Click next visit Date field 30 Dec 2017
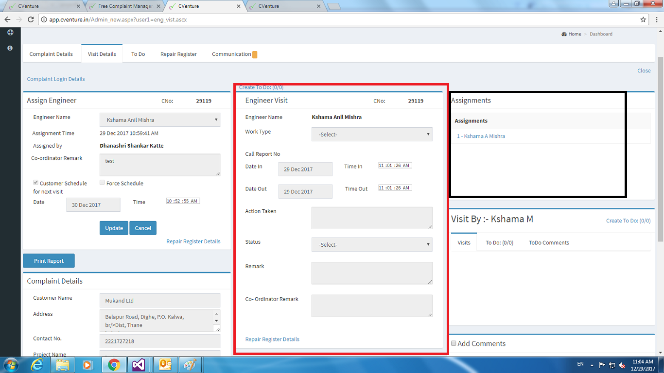This screenshot has width=664, height=373. point(93,205)
